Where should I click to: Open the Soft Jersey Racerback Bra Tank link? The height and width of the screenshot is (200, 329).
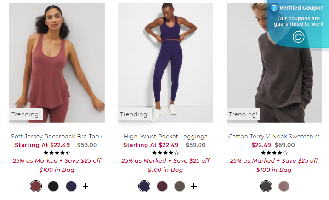[x=57, y=137]
